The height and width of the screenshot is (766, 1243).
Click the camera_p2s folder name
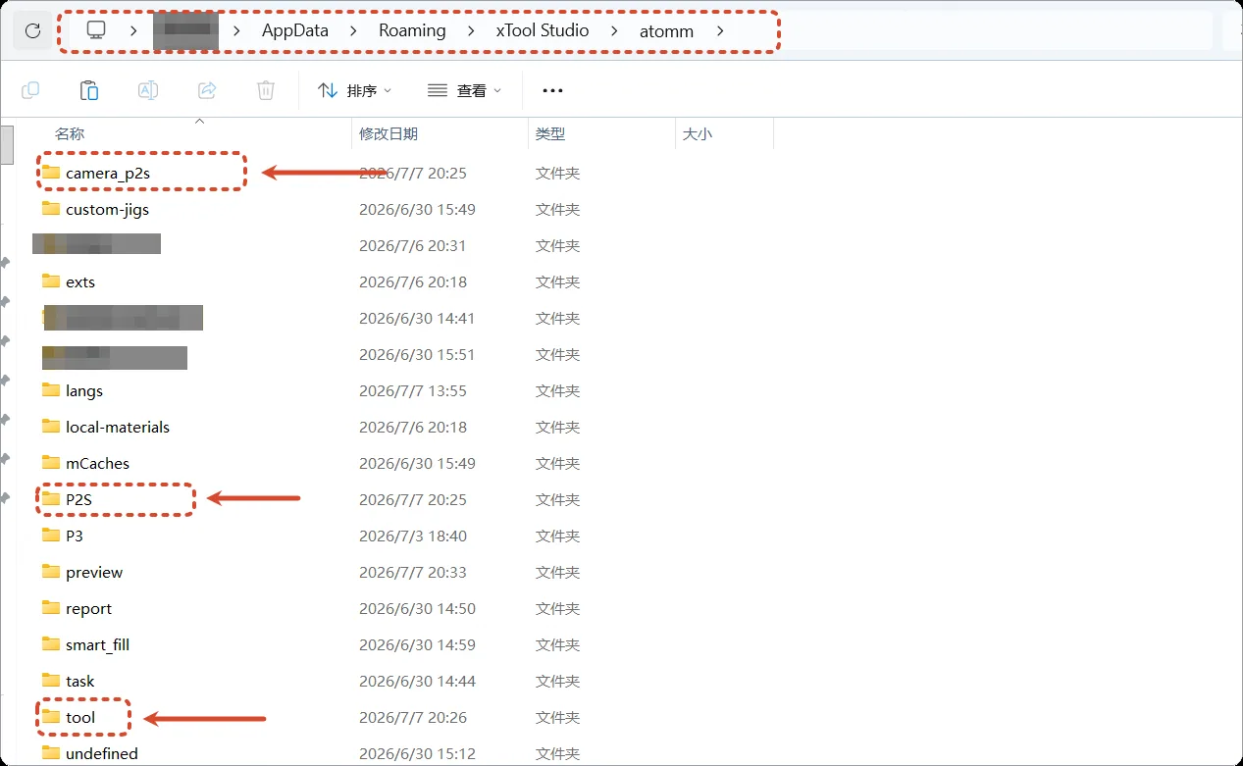pyautogui.click(x=108, y=174)
